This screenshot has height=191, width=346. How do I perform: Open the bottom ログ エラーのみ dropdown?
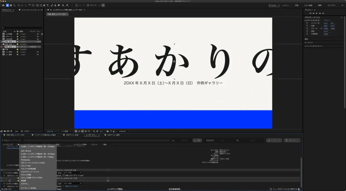point(72,183)
